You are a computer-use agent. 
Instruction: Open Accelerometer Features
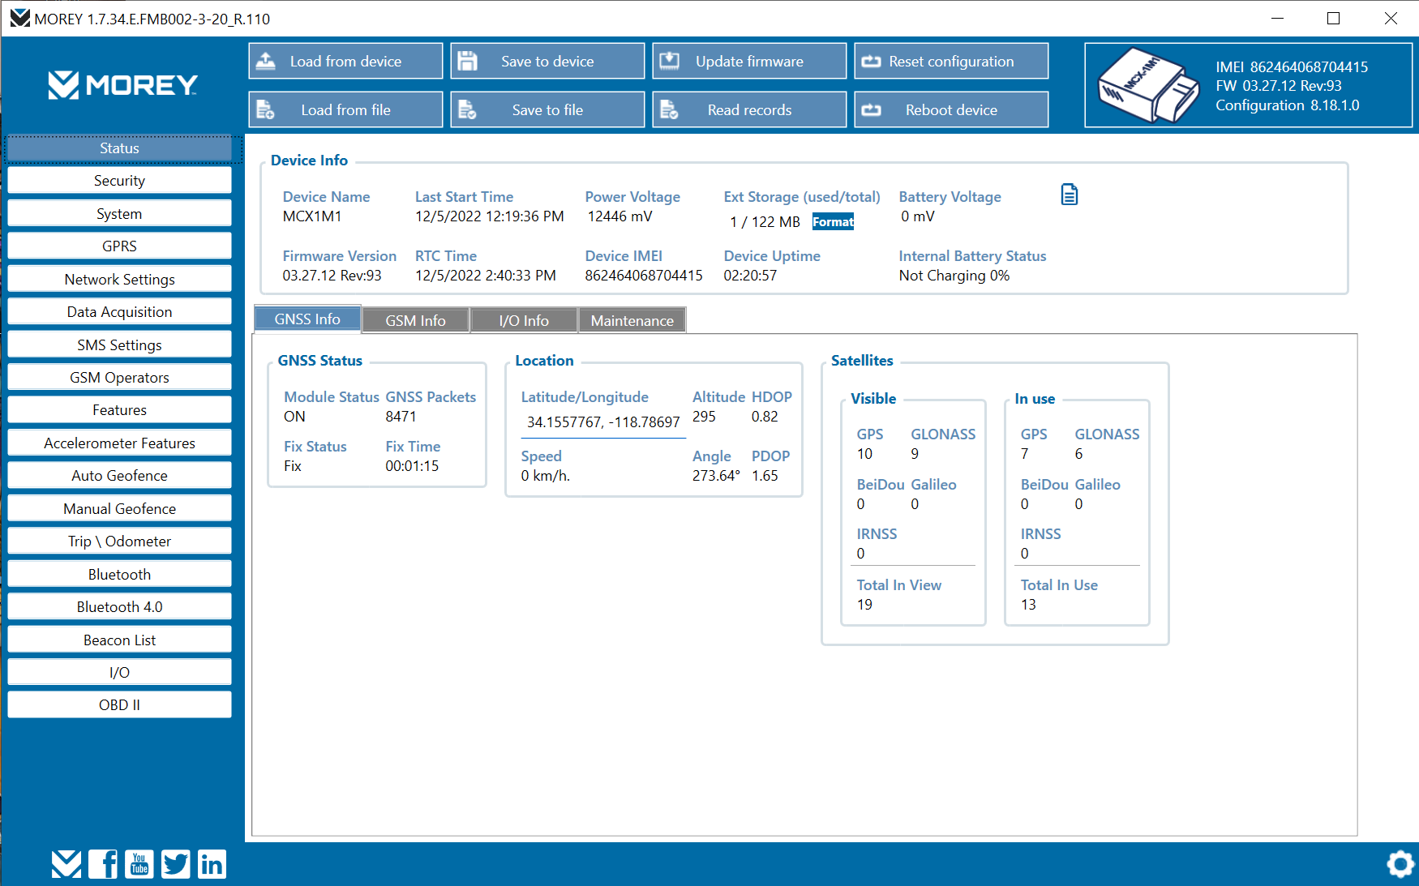[119, 443]
